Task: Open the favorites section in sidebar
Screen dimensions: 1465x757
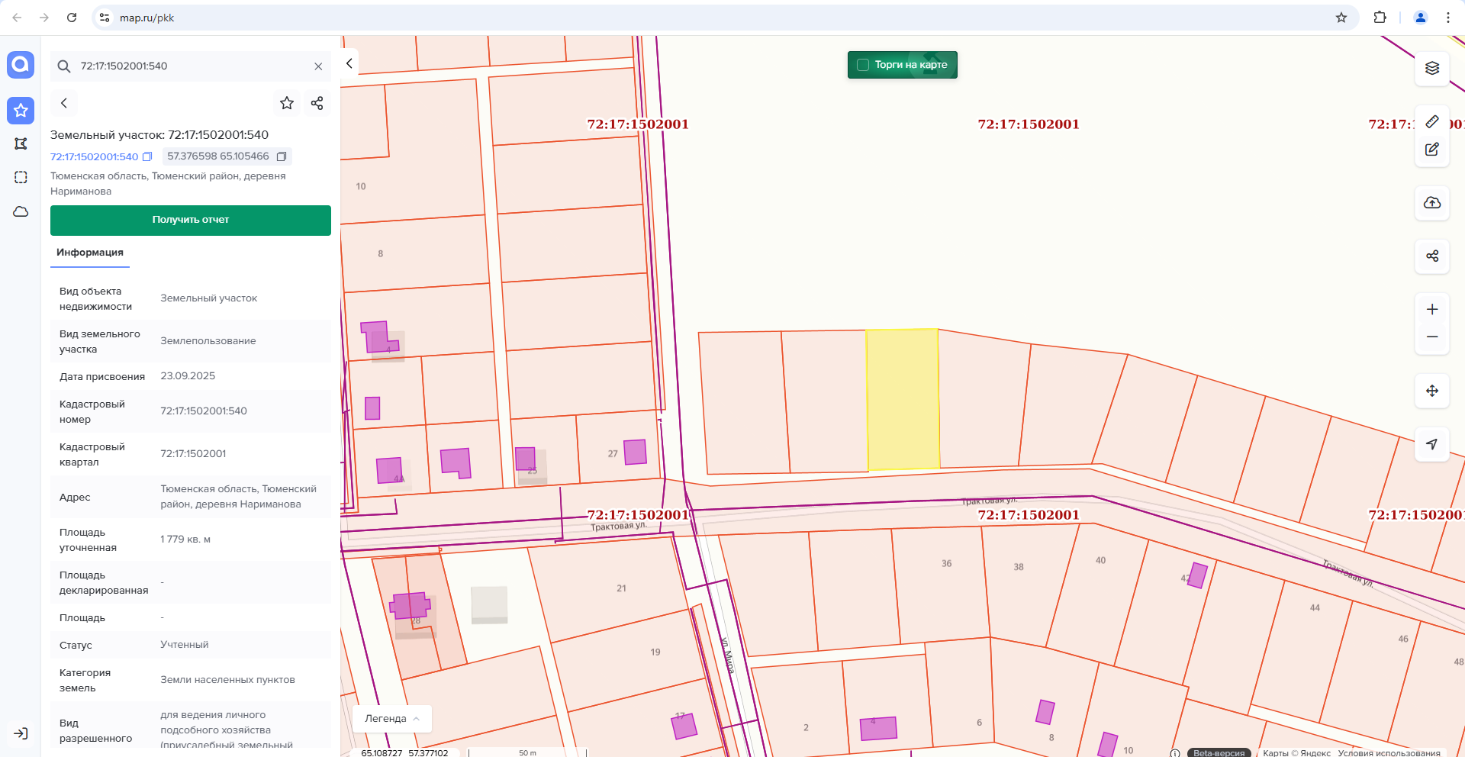Action: tap(21, 111)
